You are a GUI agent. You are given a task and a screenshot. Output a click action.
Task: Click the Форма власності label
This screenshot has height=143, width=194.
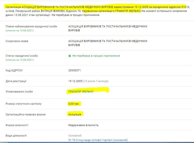click(x=17, y=125)
